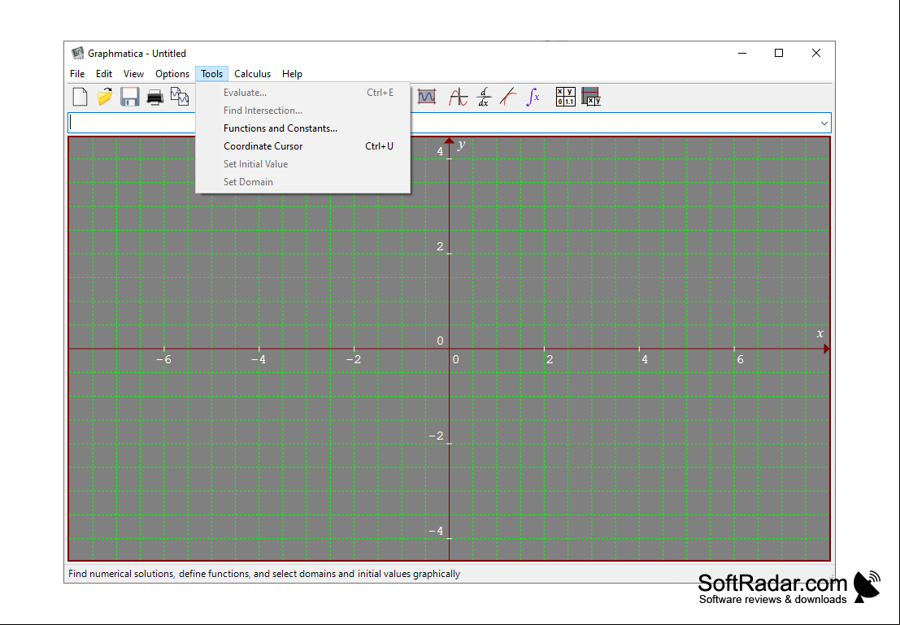Click the x-axis label −2
The height and width of the screenshot is (625, 900).
click(354, 359)
